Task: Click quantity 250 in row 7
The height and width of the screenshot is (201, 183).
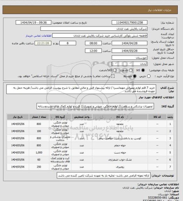Action: click(x=39, y=167)
